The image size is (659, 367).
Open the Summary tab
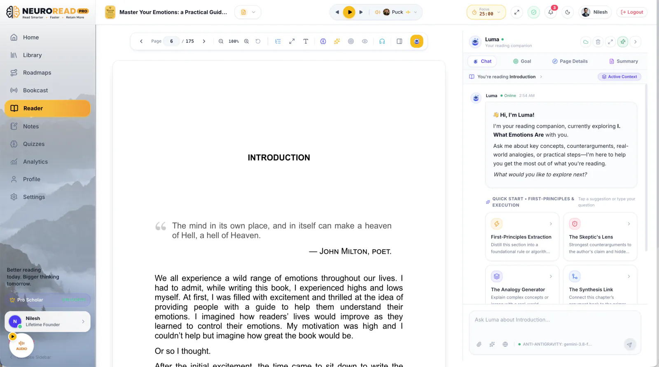pos(624,61)
